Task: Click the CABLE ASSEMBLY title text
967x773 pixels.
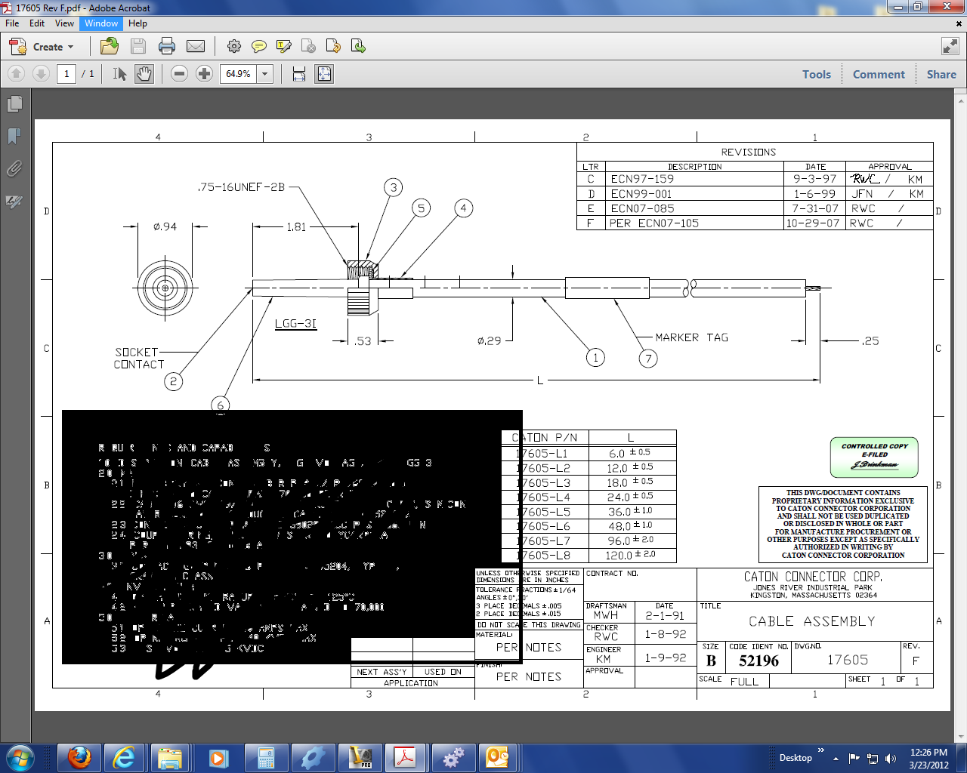Action: [x=811, y=621]
